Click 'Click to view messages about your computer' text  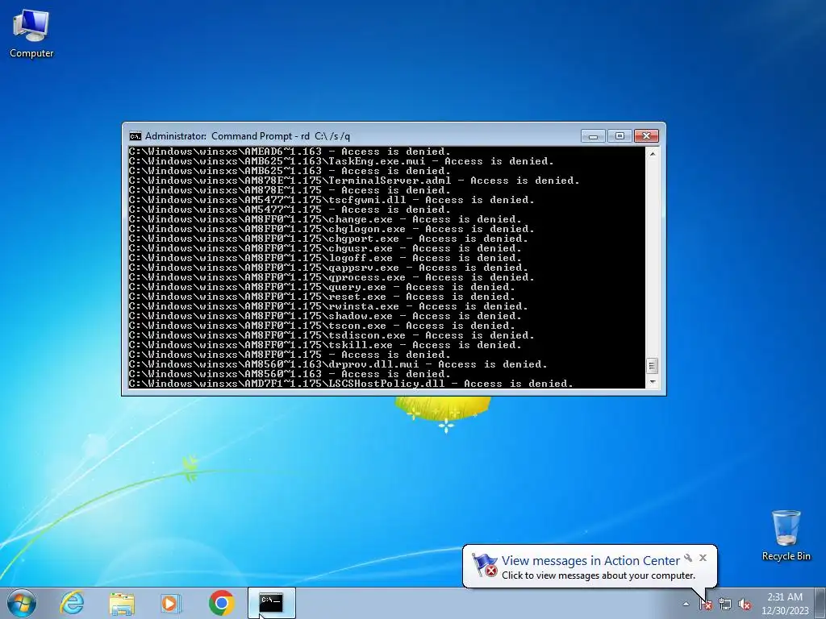598,575
